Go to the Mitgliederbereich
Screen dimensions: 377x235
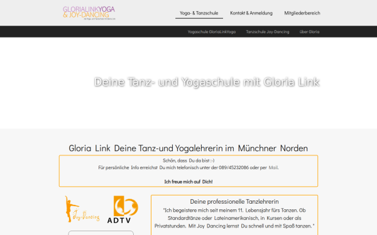[302, 13]
